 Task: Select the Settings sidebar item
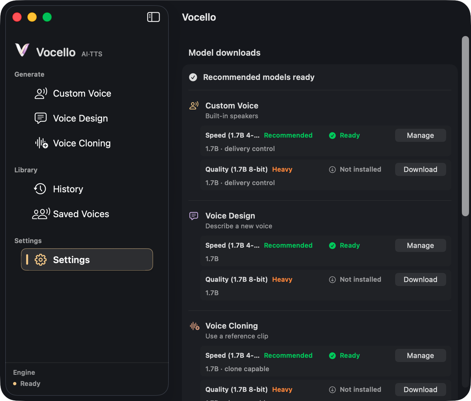click(x=87, y=259)
